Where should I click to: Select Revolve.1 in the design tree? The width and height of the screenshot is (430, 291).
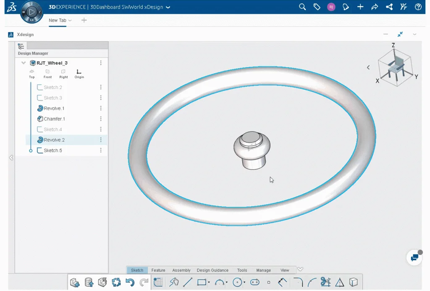pyautogui.click(x=54, y=108)
